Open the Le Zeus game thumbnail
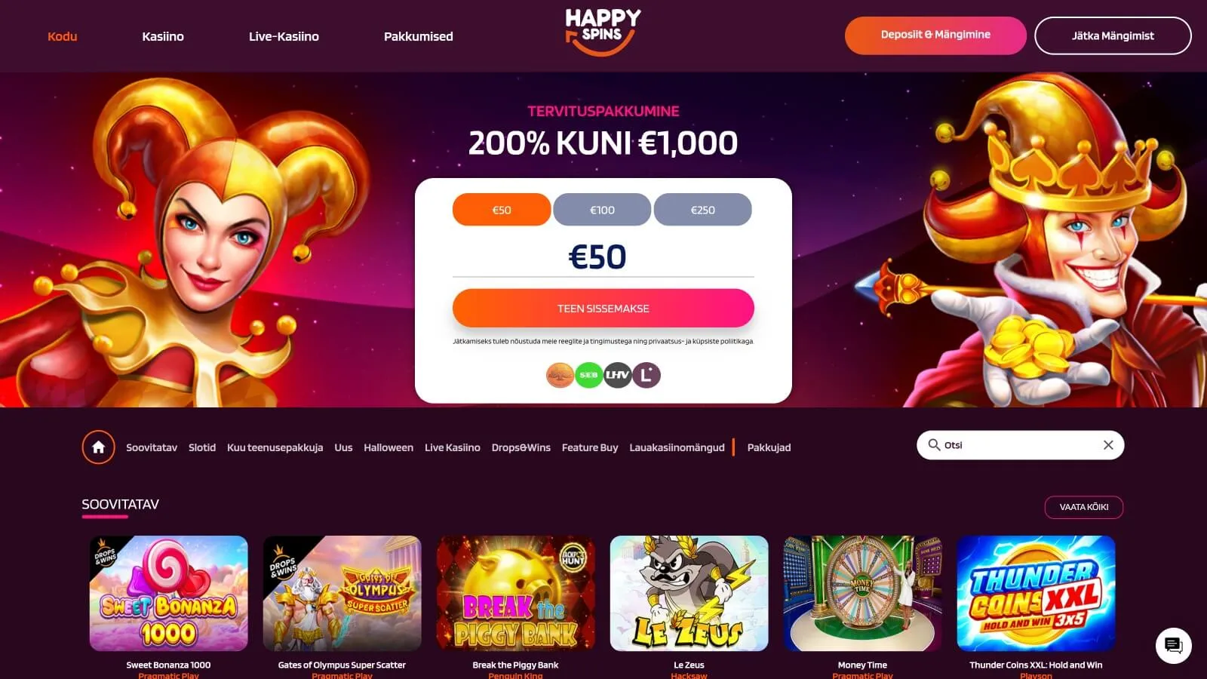Viewport: 1207px width, 679px height. coord(689,593)
